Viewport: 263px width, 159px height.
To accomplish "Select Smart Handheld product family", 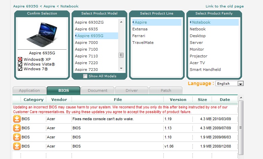I will pyautogui.click(x=214, y=70).
